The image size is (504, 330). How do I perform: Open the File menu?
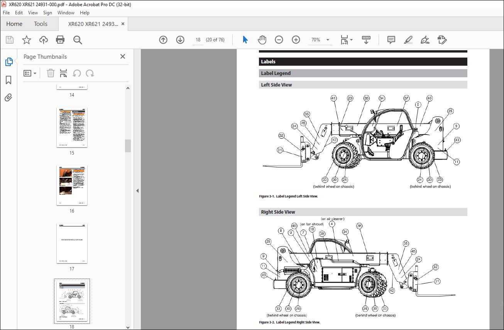[6, 13]
